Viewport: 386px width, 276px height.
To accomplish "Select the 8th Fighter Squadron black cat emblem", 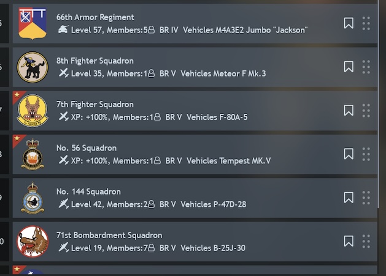I will pos(33,67).
